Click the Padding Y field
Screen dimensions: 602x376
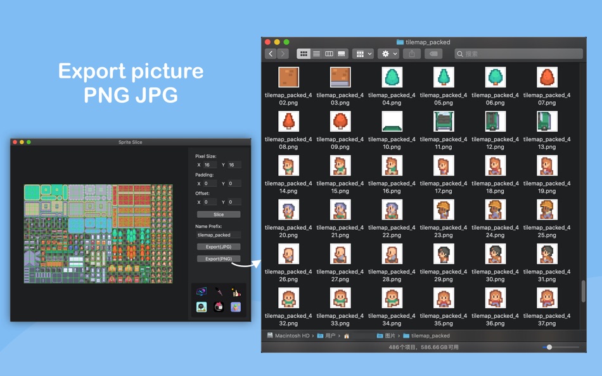pos(234,184)
